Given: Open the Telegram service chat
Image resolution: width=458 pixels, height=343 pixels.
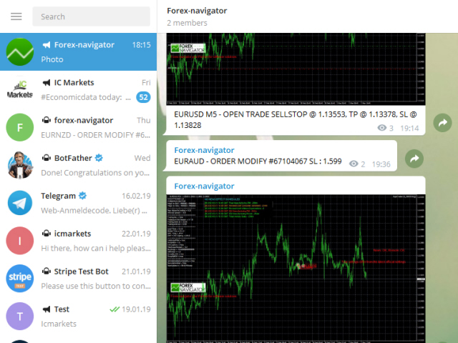Looking at the screenshot, I should tap(78, 203).
